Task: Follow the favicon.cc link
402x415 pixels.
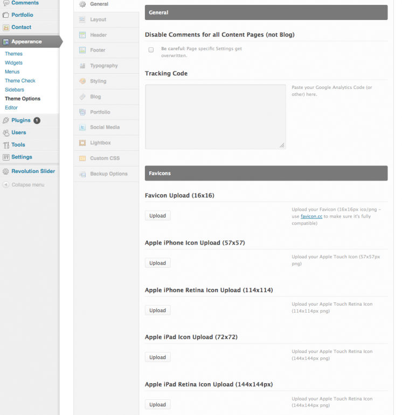Action: [311, 217]
